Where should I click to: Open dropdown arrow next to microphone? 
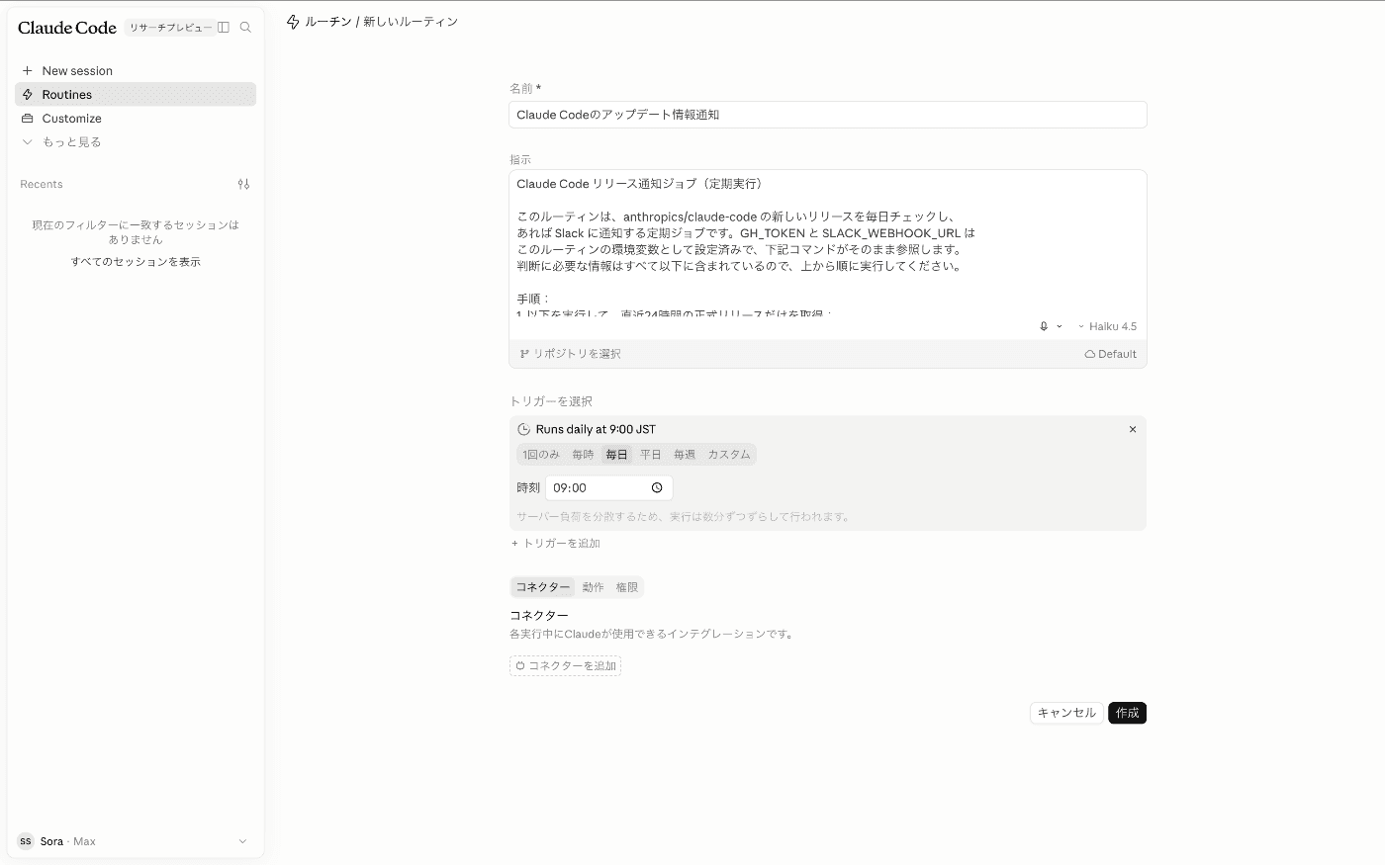(x=1060, y=326)
